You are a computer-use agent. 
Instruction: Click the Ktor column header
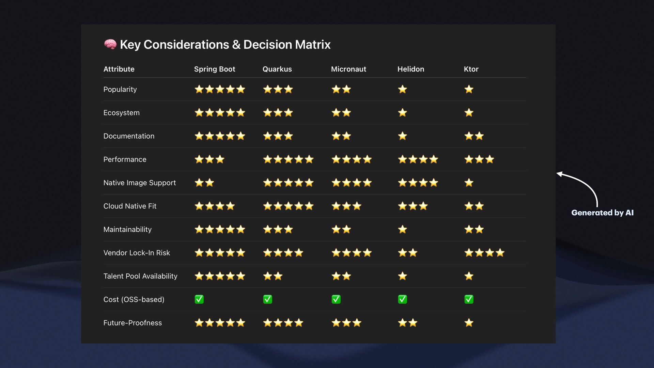471,69
